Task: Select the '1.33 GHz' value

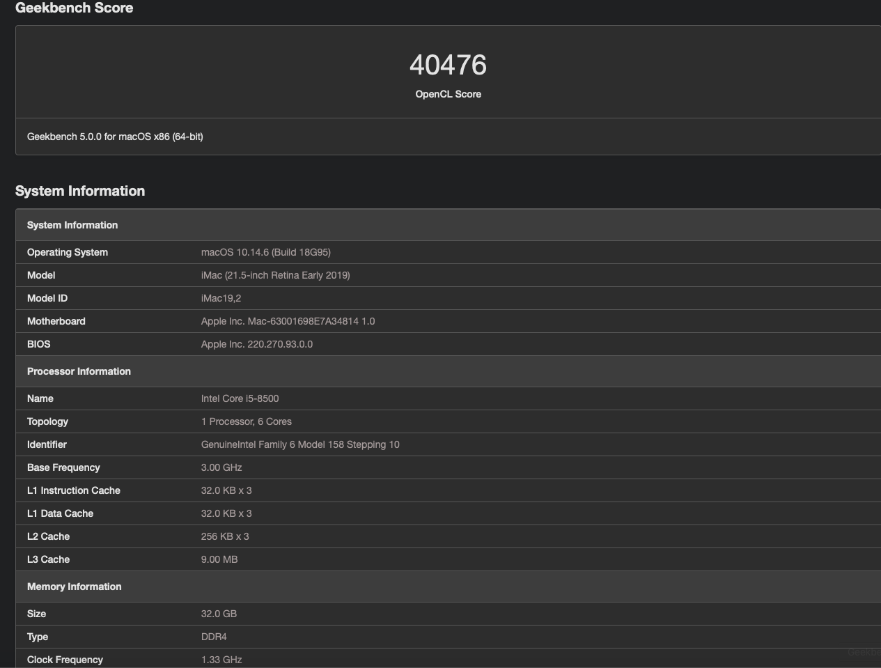Action: (x=221, y=660)
